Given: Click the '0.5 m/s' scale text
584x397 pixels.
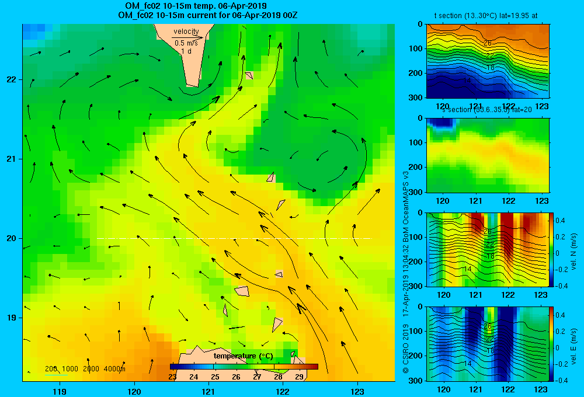Looking at the screenshot, I should (186, 43).
